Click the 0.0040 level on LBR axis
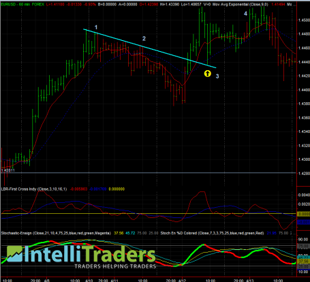The height and width of the screenshot is (282, 310). point(304,195)
